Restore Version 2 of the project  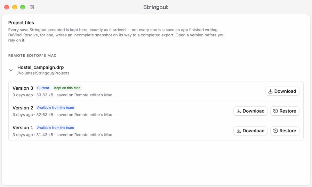pyautogui.click(x=285, y=111)
